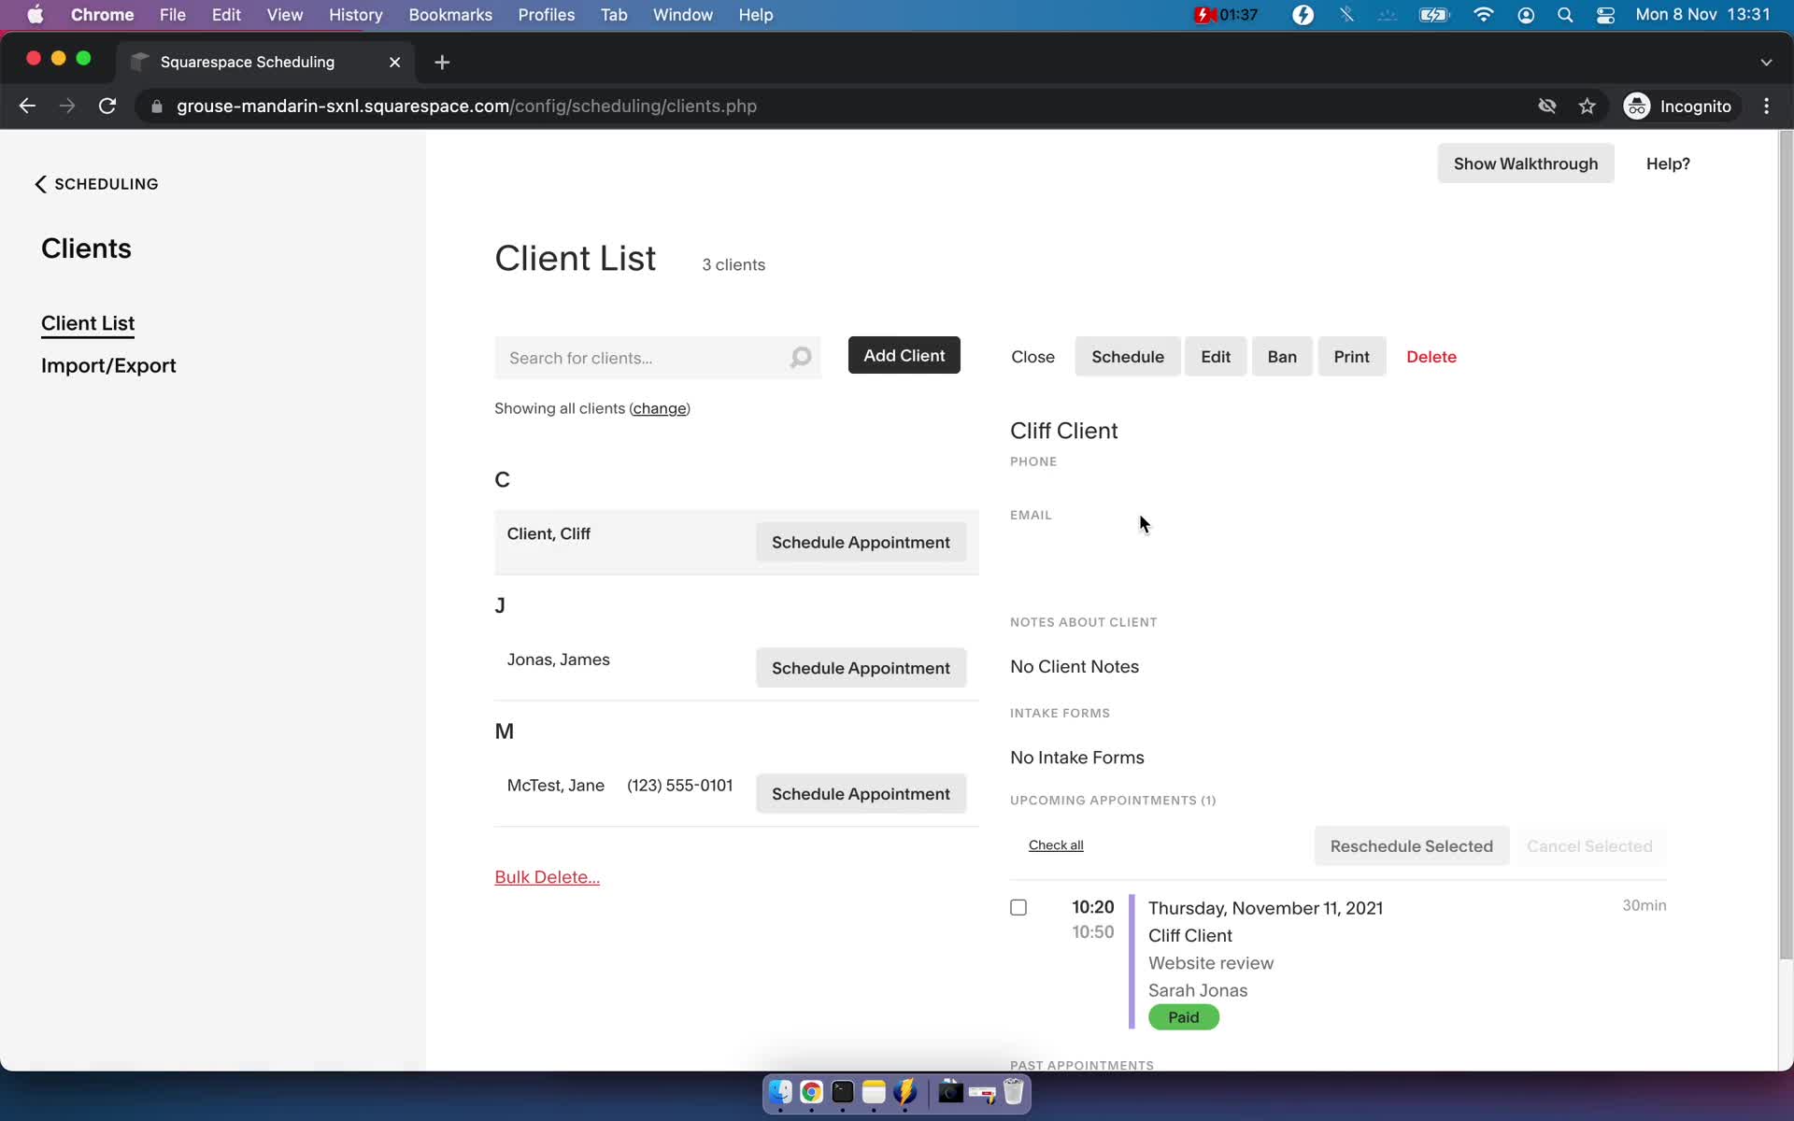Select the Showing all clients change option
The width and height of the screenshot is (1794, 1121).
point(658,408)
